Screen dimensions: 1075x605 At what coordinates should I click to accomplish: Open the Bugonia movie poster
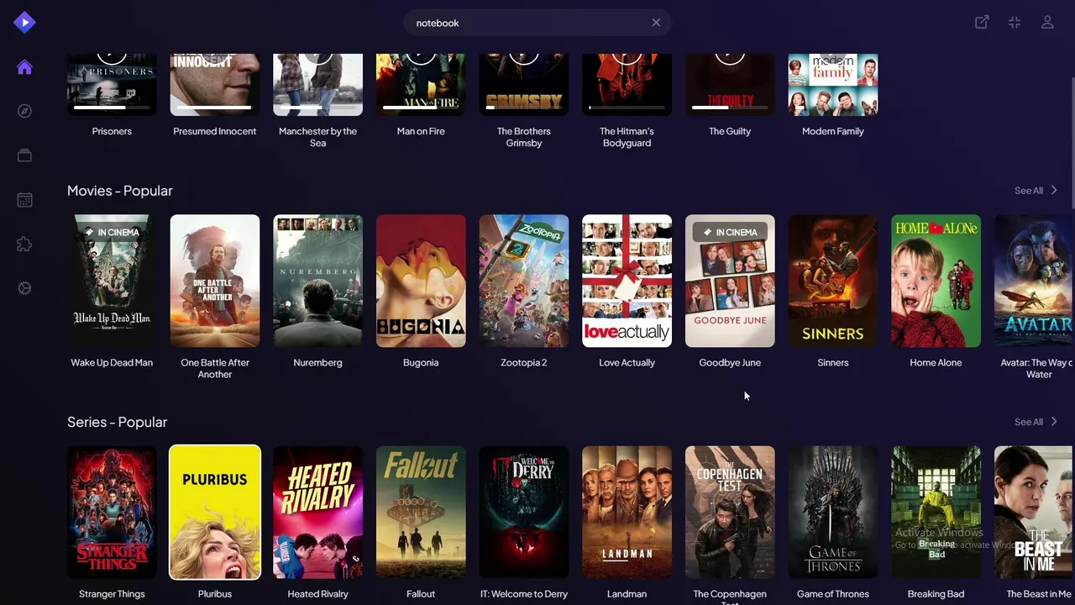(x=421, y=281)
